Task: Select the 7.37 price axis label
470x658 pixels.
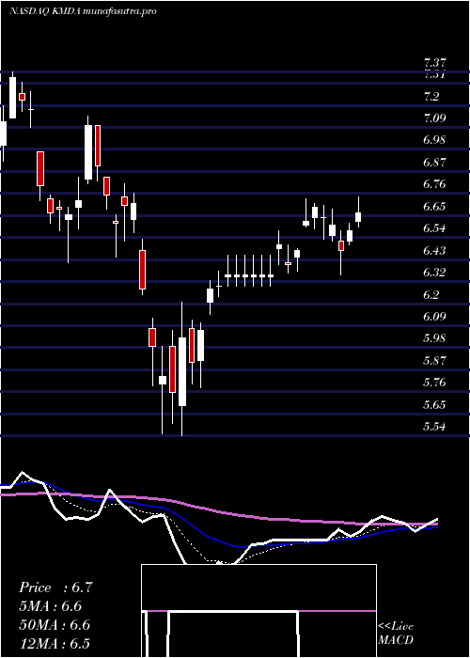Action: point(433,64)
